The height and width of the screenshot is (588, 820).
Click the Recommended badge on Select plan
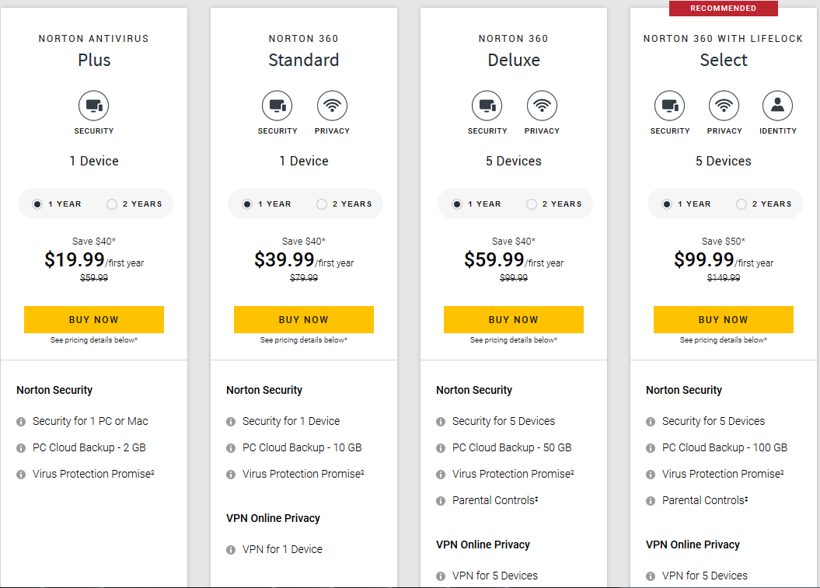724,9
